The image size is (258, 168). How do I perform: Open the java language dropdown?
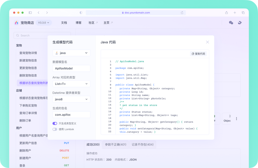[x=71, y=53]
